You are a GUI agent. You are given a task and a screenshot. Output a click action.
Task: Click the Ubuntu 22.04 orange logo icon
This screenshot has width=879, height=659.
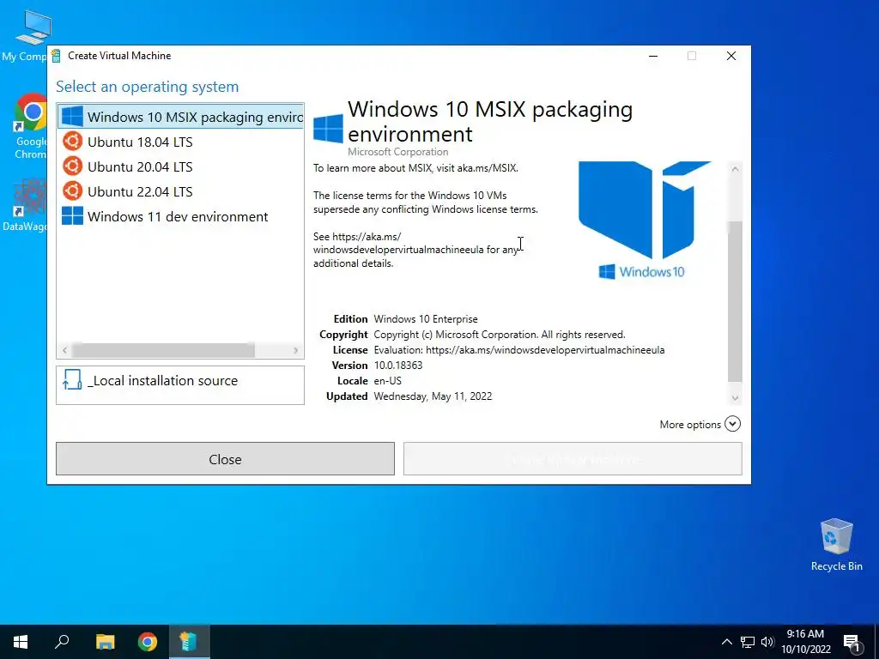tap(72, 190)
